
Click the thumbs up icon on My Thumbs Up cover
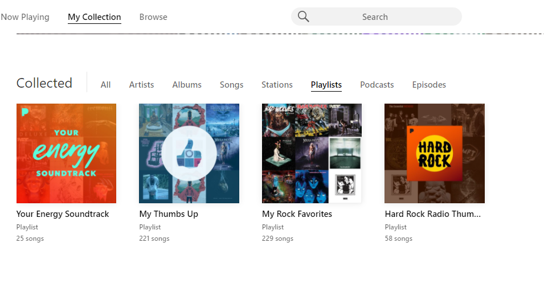(189, 153)
